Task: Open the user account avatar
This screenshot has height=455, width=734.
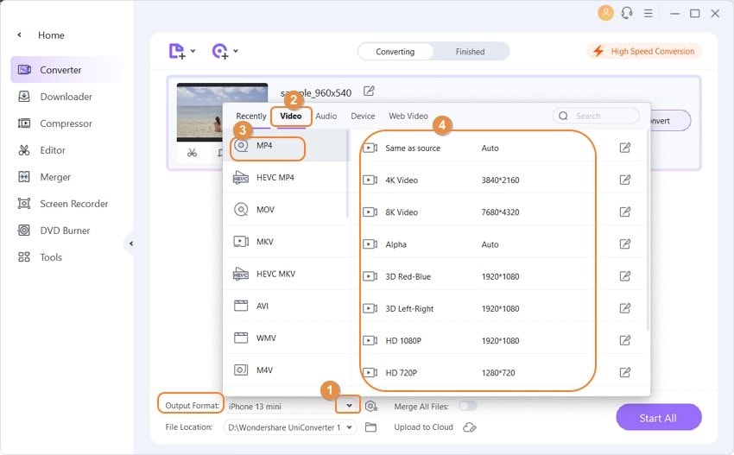Action: 605,13
